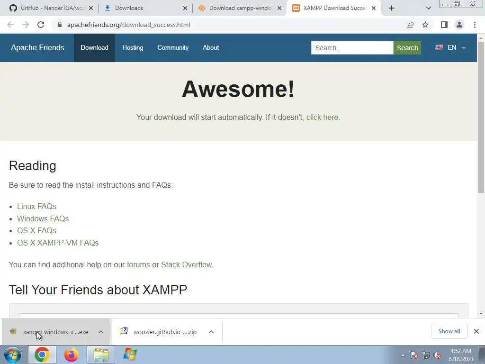Open the browser side panel icon
This screenshot has height=364, width=485.
click(444, 25)
